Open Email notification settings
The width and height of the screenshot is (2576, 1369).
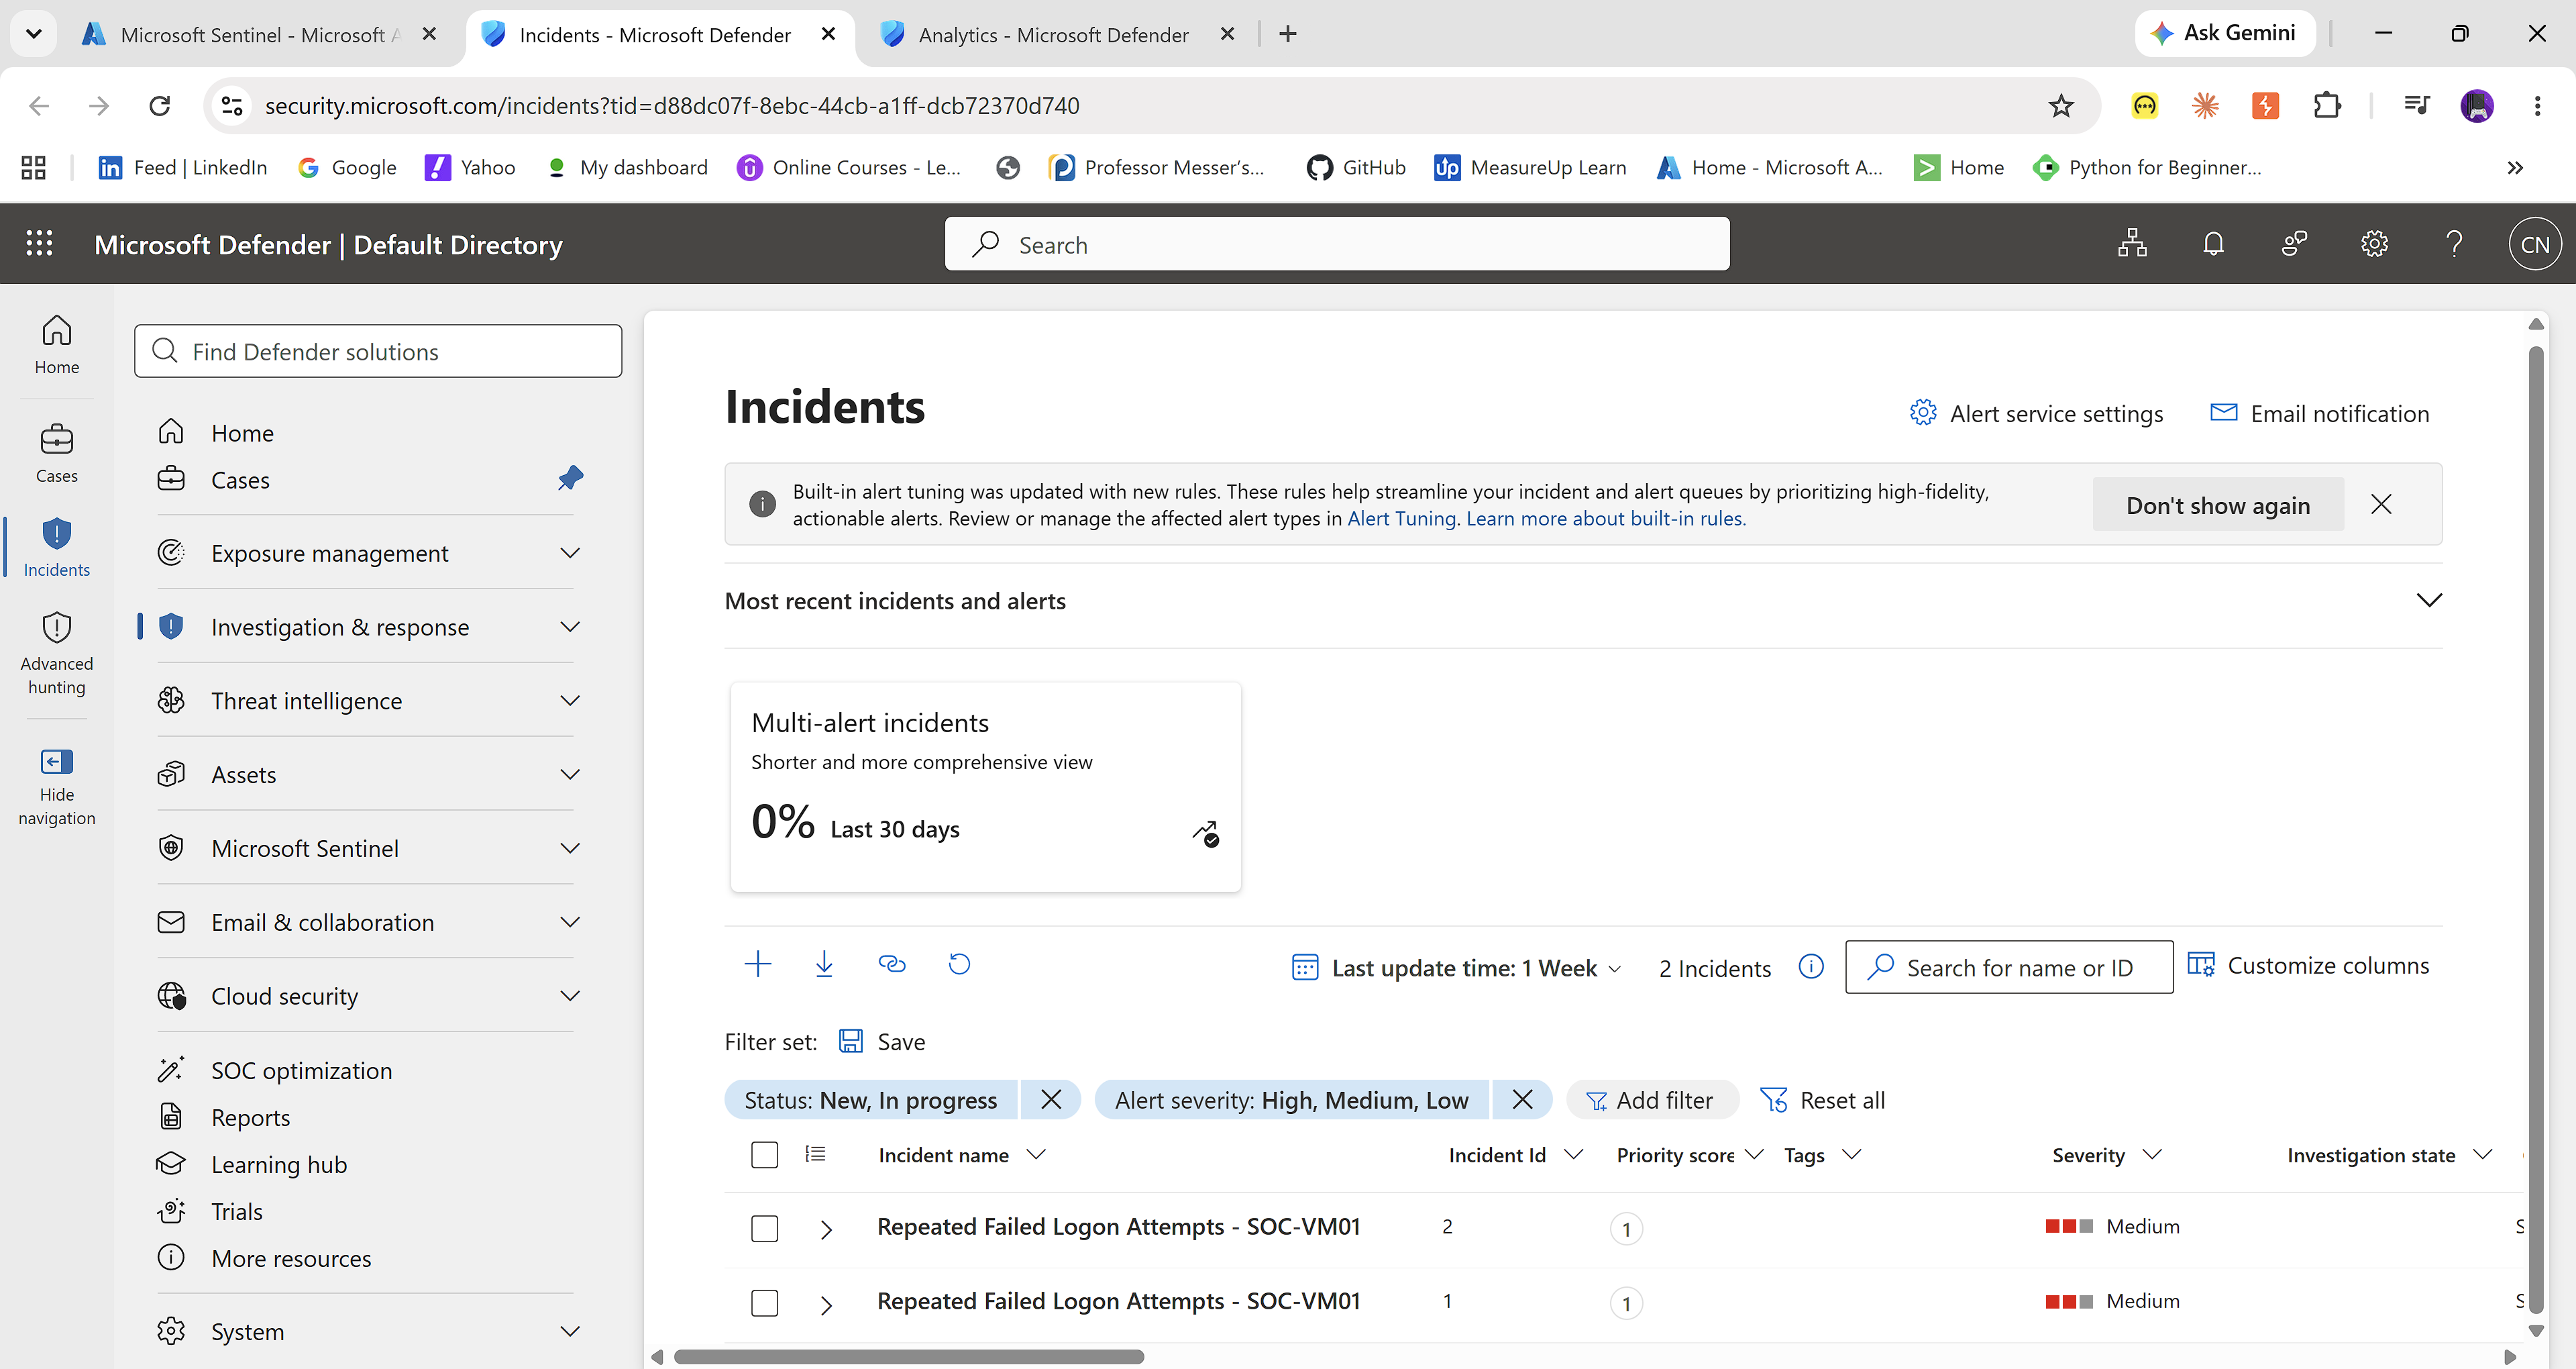2319,413
